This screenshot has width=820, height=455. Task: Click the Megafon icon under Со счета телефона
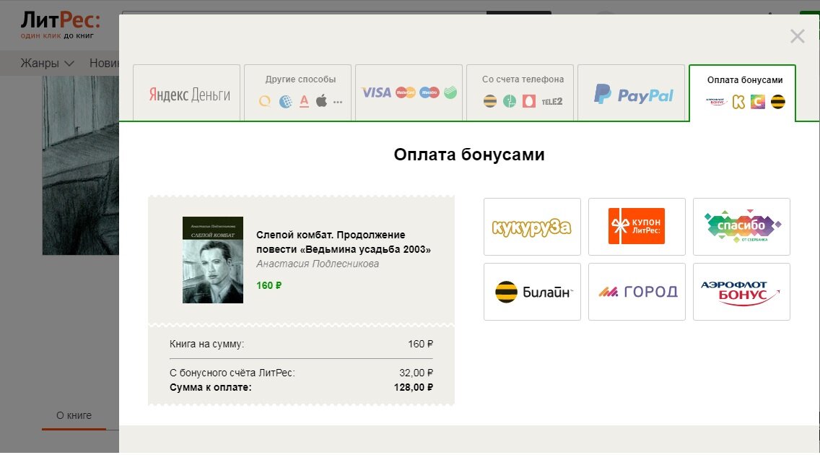pyautogui.click(x=509, y=101)
